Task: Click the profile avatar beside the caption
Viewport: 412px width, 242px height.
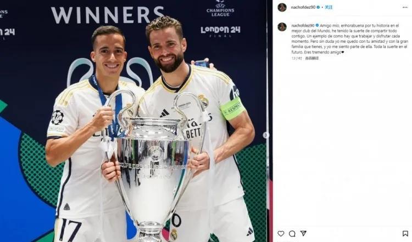Action: click(282, 27)
